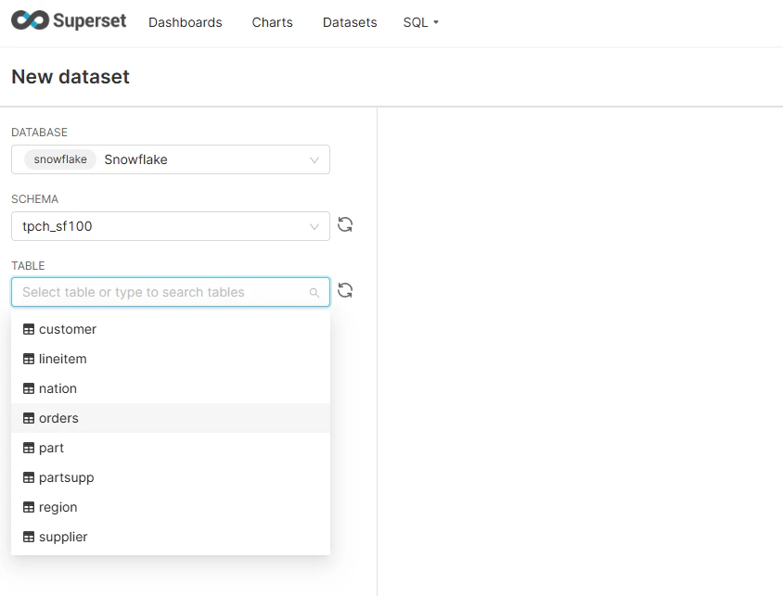Click the table icon beside lineitem
Screen dimensions: 783x596
[x=29, y=359]
